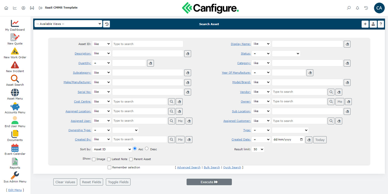Open the New Work Order icon
Screen dimensions: 388x194
point(15,51)
